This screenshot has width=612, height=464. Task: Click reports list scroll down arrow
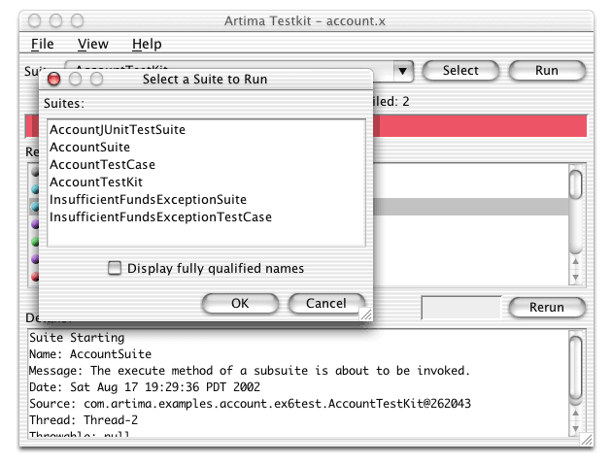pyautogui.click(x=576, y=278)
